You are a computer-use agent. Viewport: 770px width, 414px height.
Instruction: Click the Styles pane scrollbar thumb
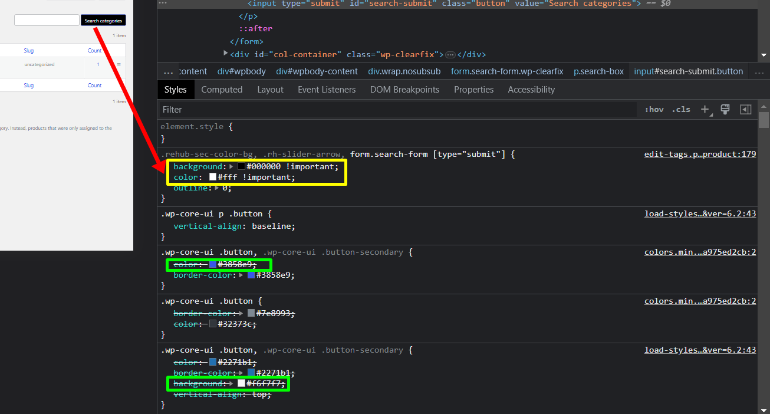pos(764,120)
